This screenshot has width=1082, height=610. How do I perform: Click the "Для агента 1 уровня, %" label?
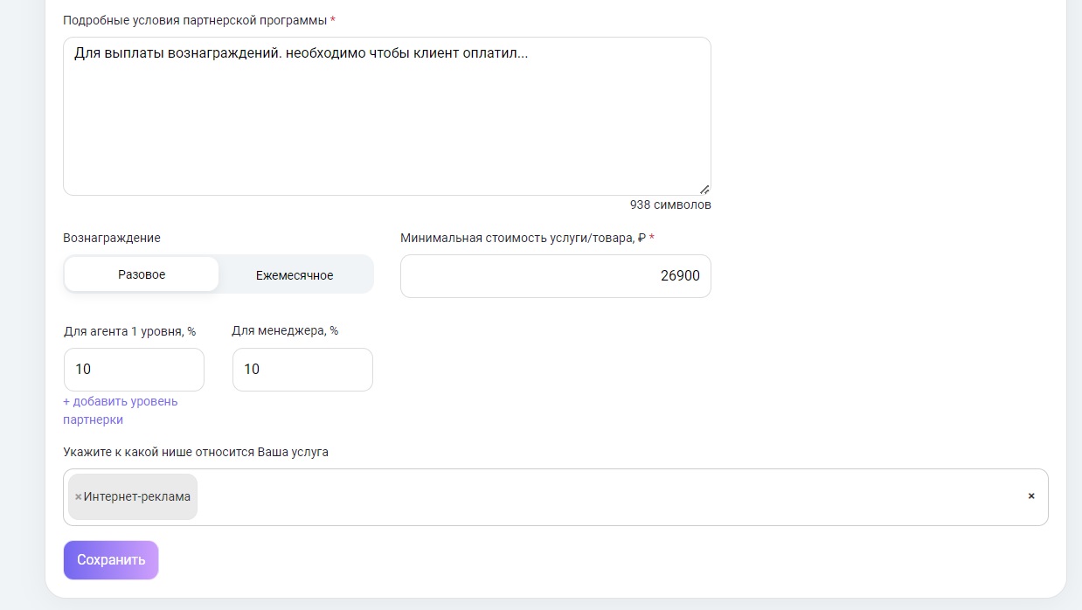(129, 331)
